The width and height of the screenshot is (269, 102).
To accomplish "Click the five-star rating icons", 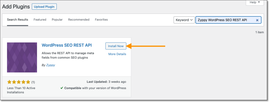I will [19, 82].
